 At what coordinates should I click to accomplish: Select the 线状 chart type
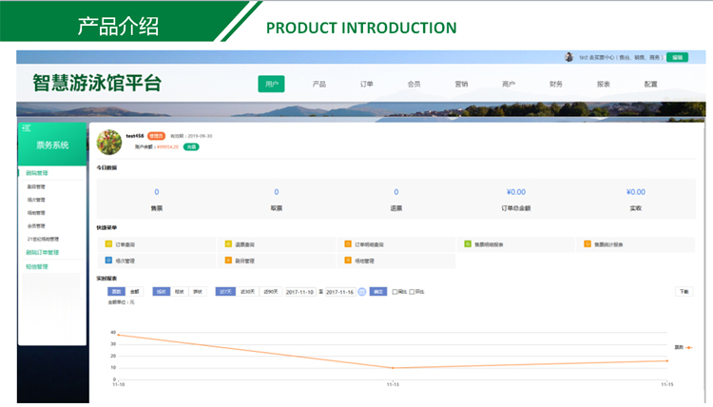[161, 292]
